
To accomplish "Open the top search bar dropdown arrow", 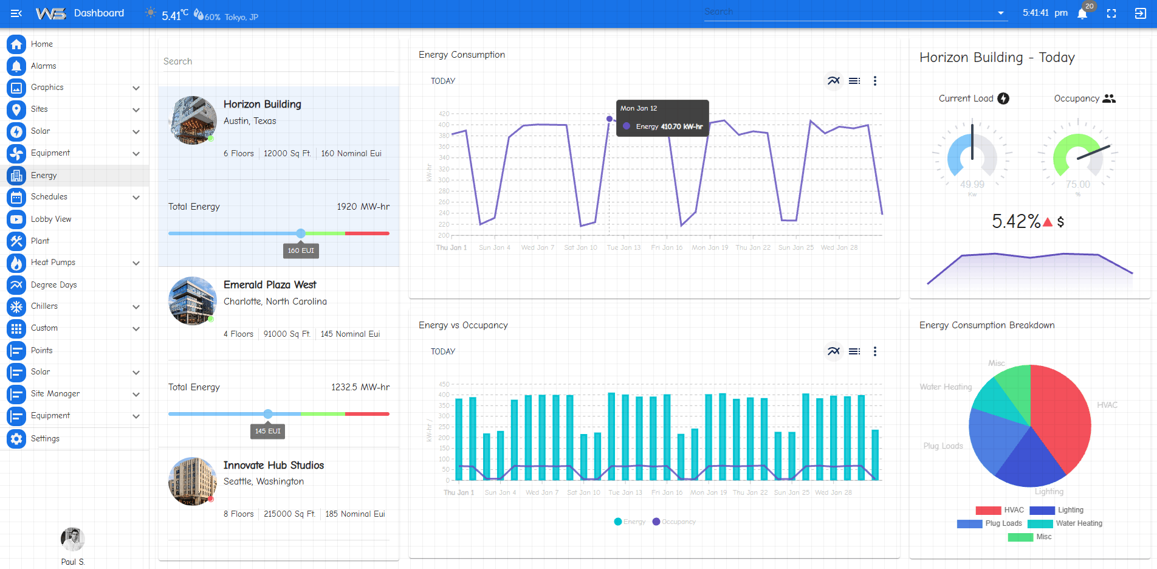I will [x=1000, y=13].
